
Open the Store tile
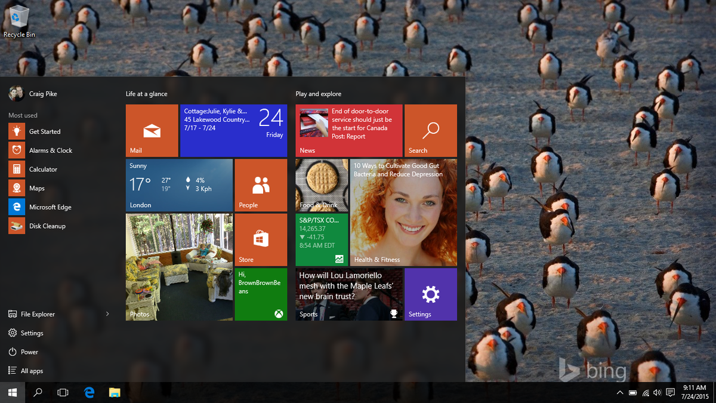point(261,239)
